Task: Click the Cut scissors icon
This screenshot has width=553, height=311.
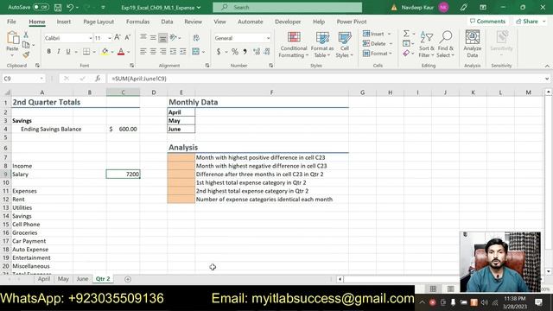Action: pos(26,35)
